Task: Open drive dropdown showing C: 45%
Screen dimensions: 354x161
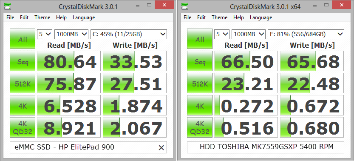Action: click(x=129, y=34)
